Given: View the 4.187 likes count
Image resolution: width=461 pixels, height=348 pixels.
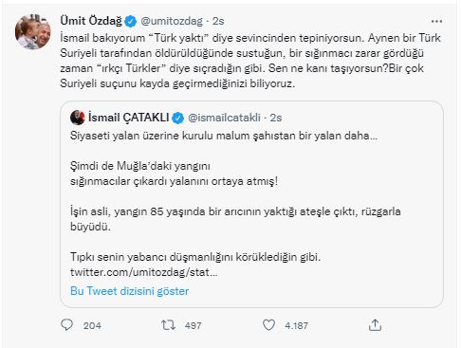Looking at the screenshot, I should [296, 325].
